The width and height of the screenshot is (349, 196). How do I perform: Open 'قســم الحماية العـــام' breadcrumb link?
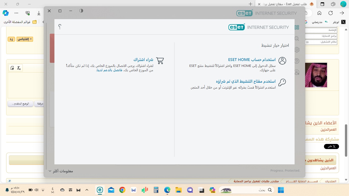(x=302, y=181)
